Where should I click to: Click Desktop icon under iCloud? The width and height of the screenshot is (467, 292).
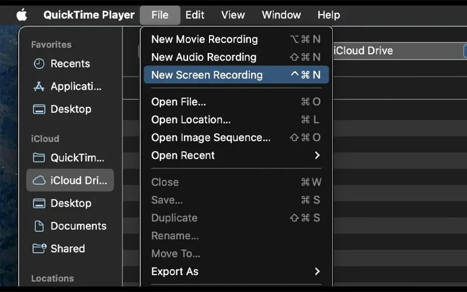(x=39, y=203)
